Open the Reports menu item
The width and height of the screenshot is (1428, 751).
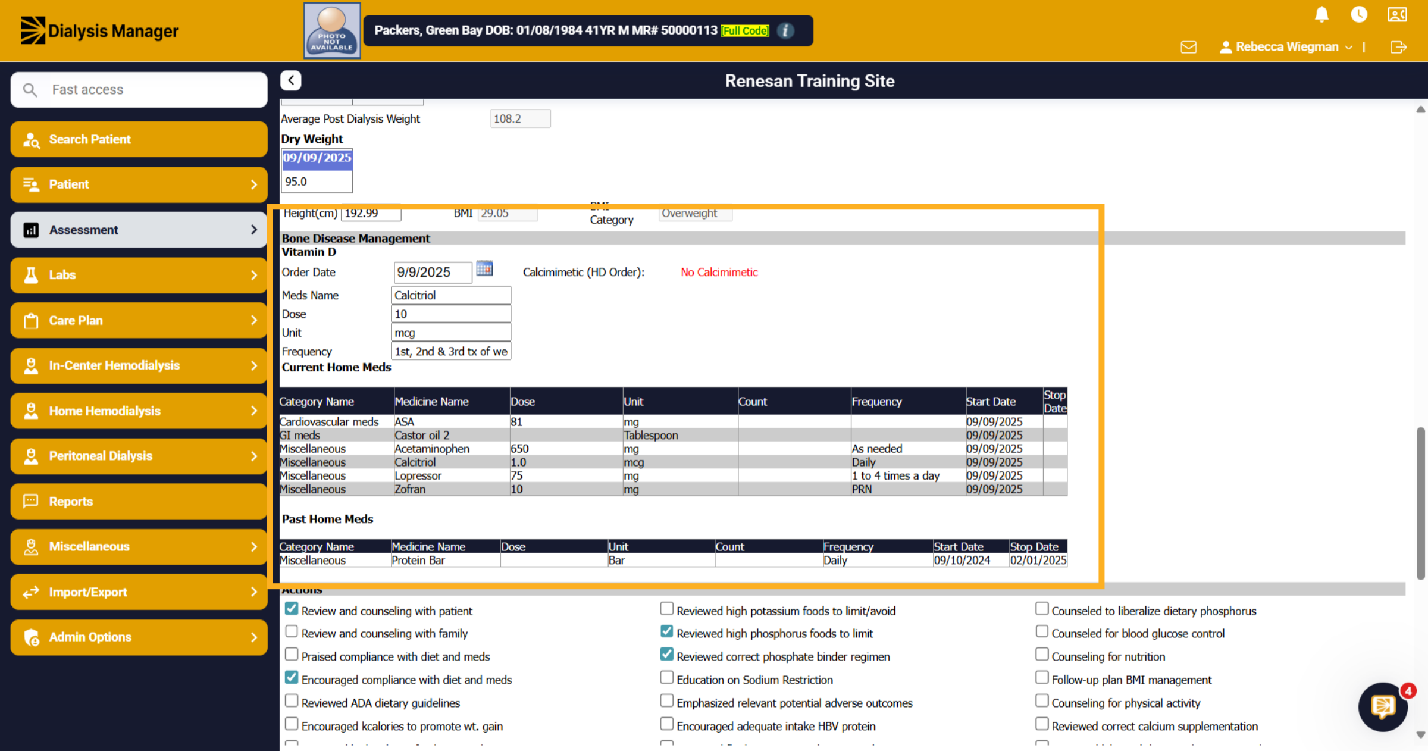(139, 501)
